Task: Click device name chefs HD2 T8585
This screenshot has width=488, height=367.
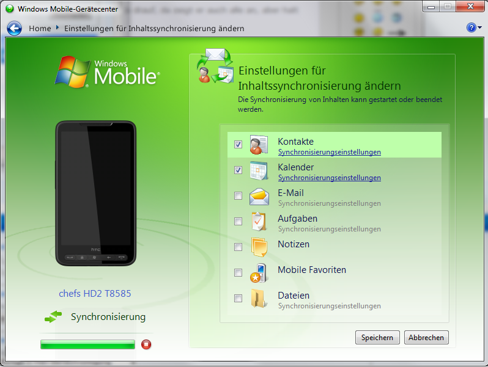Action: click(x=95, y=293)
